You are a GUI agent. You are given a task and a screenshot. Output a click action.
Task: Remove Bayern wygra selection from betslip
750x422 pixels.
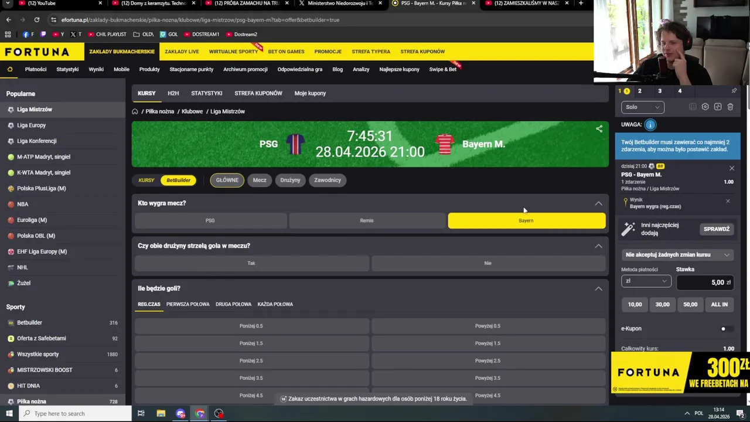(728, 201)
